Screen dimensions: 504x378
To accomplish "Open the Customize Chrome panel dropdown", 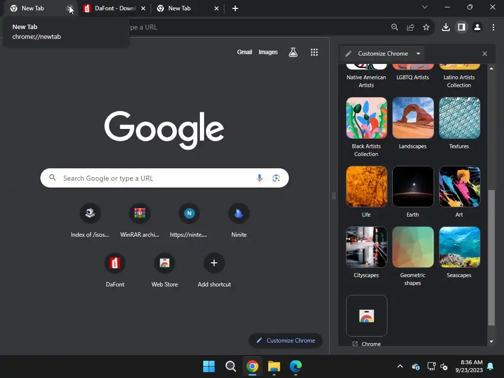I will point(418,54).
